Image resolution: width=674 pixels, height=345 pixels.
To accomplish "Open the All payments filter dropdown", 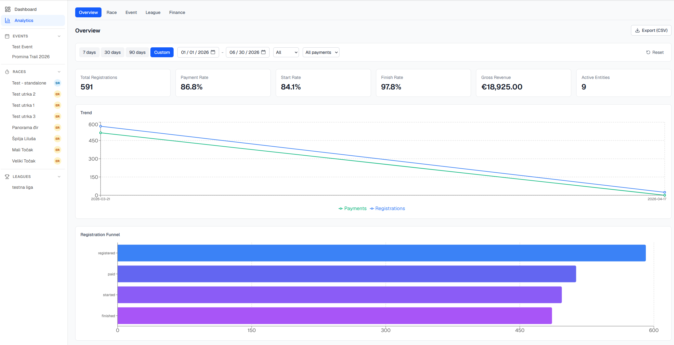I will pos(321,52).
